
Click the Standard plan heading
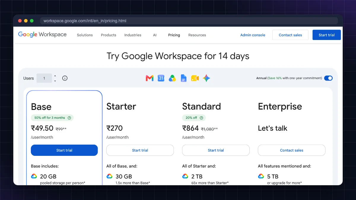coord(202,106)
